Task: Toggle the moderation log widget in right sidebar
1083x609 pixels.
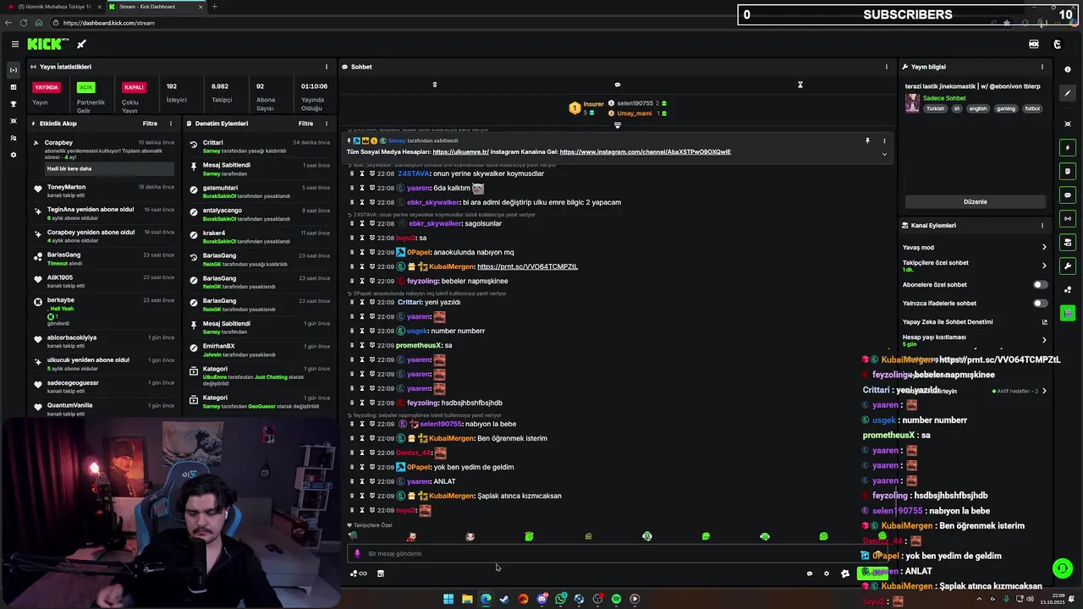Action: [x=1068, y=171]
